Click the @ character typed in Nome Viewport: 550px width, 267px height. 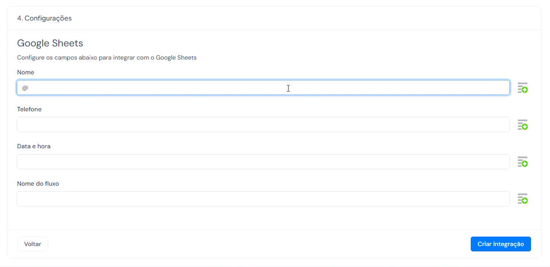25,88
